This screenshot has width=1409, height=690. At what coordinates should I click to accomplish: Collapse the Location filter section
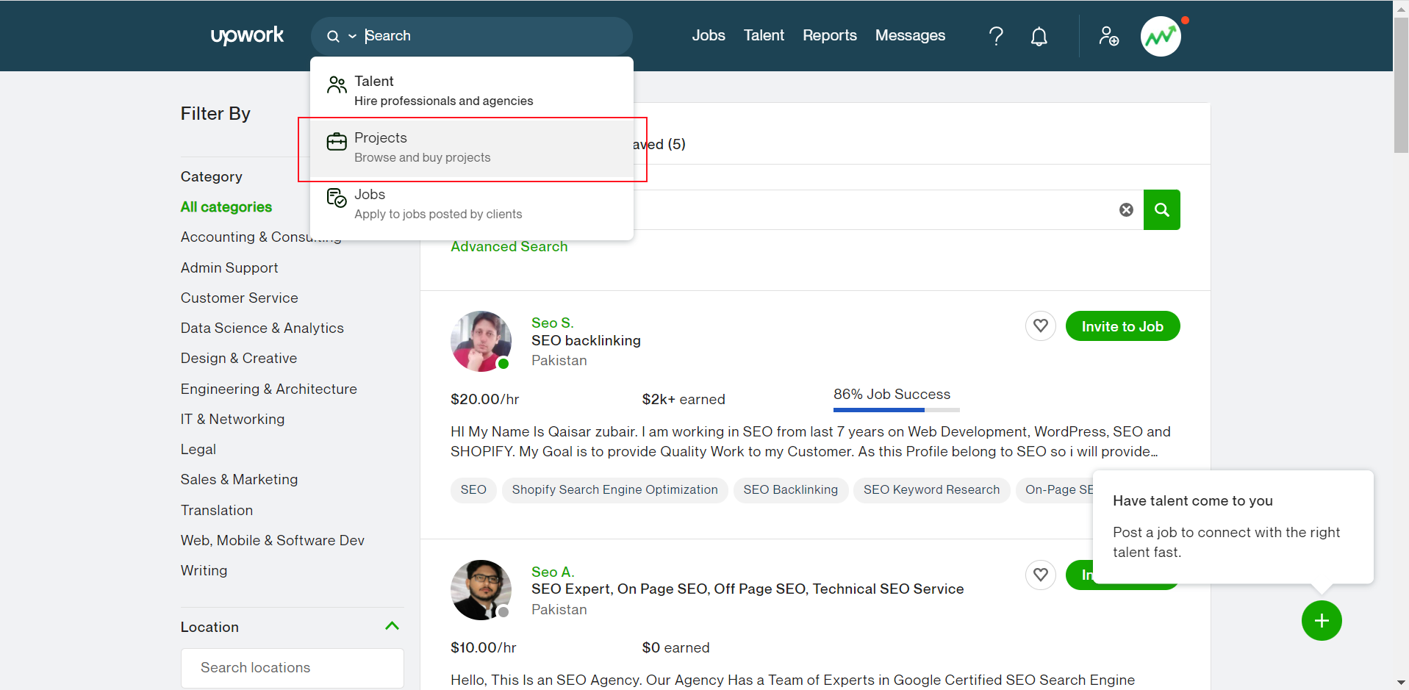click(x=392, y=626)
